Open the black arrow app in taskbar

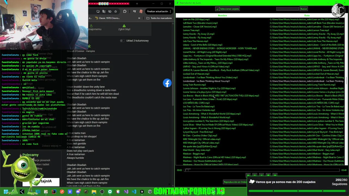[x=22, y=192]
